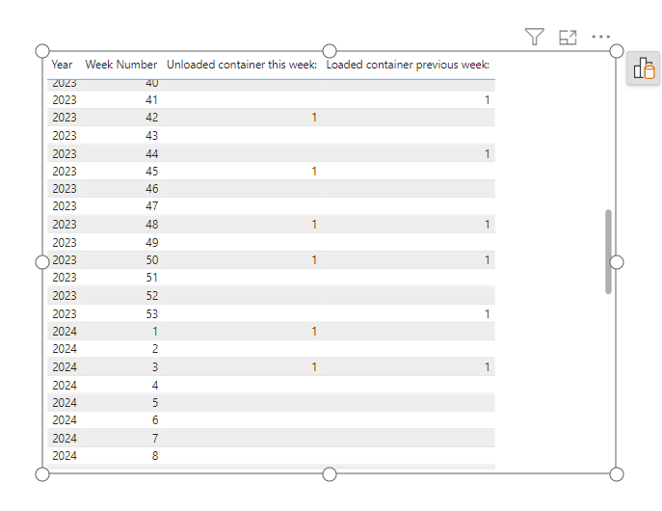Click week number 48 cell

pos(151,225)
